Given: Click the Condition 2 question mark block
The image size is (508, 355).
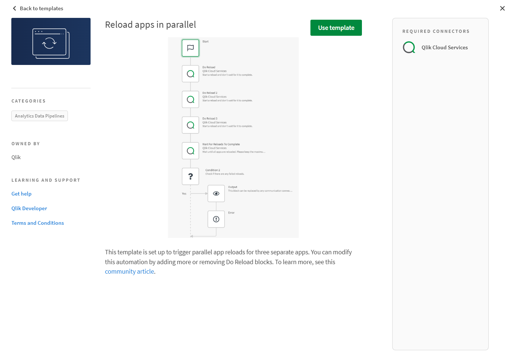Looking at the screenshot, I should [x=190, y=176].
